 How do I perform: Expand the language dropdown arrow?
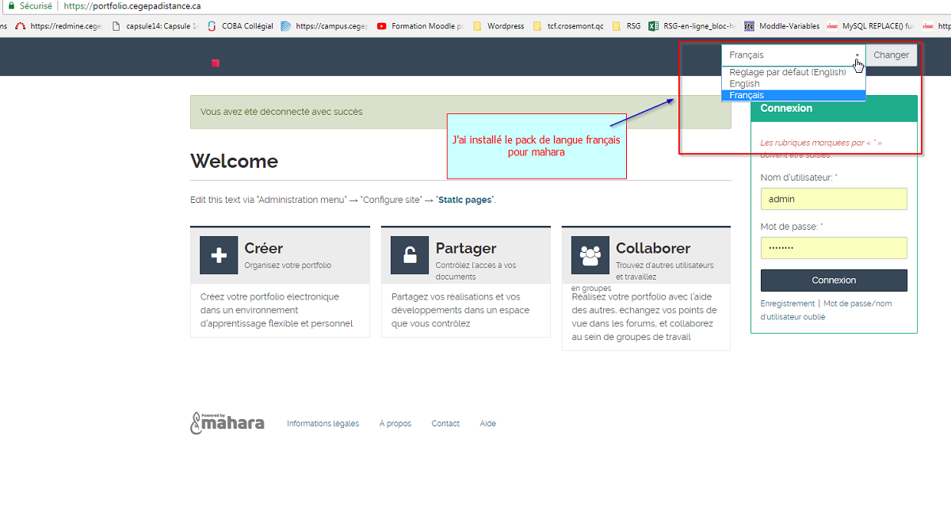point(857,55)
